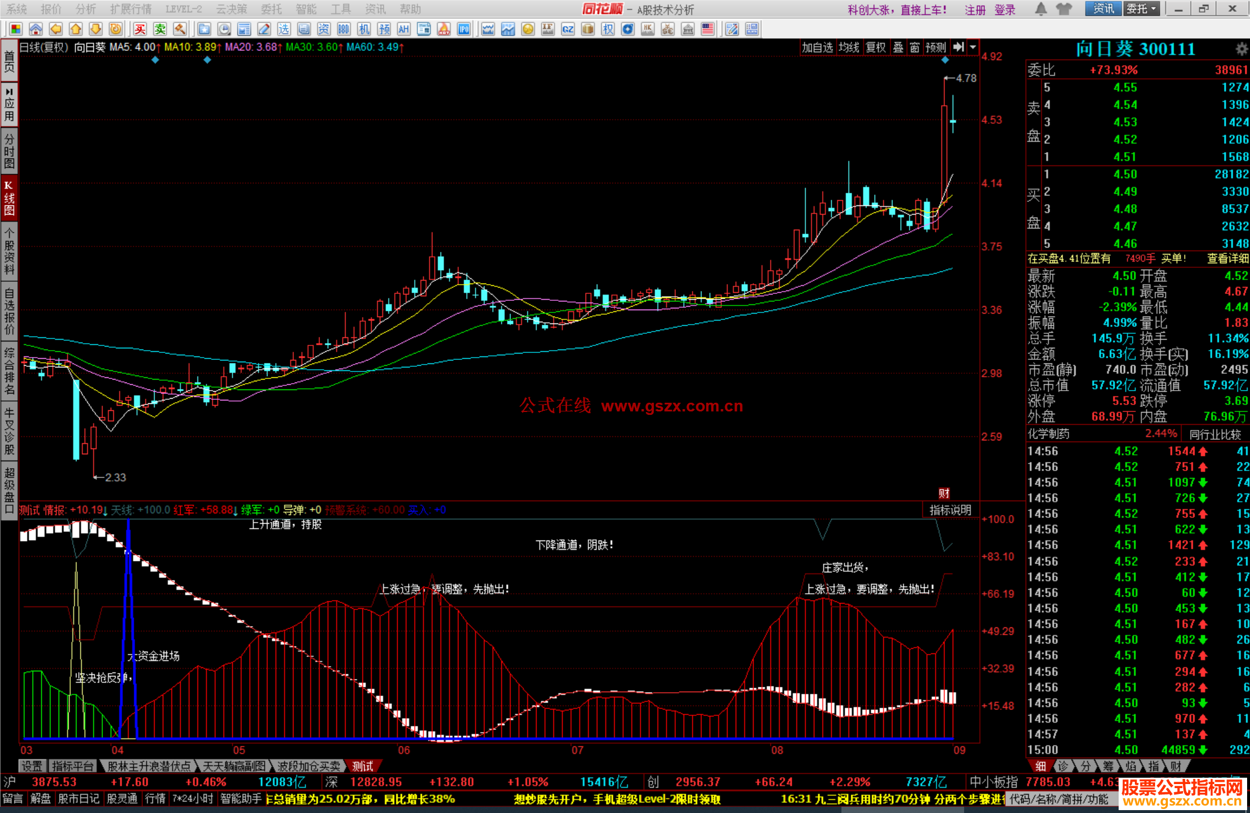This screenshot has width=1250, height=813.
Task: Open the gear settings icon beside 向日葵
Action: pyautogui.click(x=1241, y=49)
